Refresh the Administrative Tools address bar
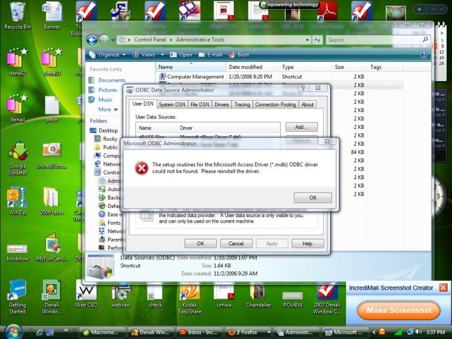The image size is (452, 339). [317, 40]
